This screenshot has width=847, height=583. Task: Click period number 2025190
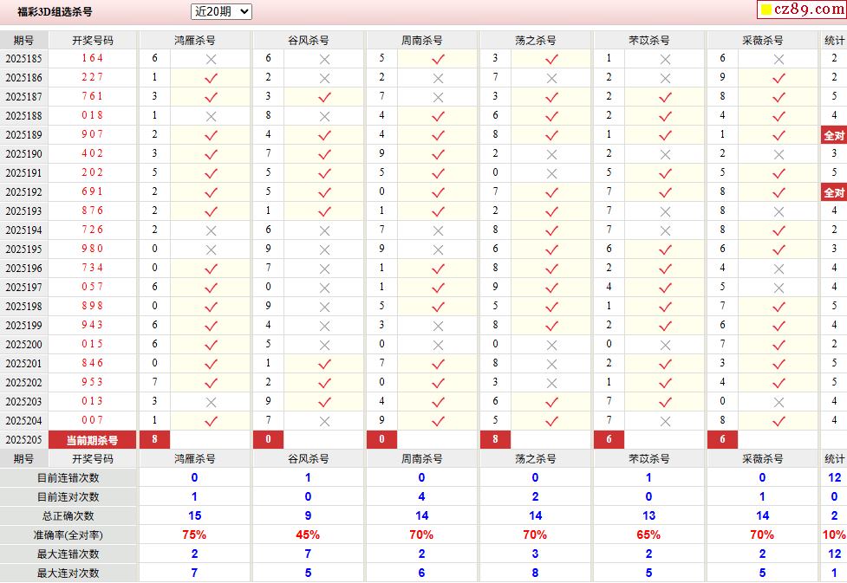(x=23, y=154)
